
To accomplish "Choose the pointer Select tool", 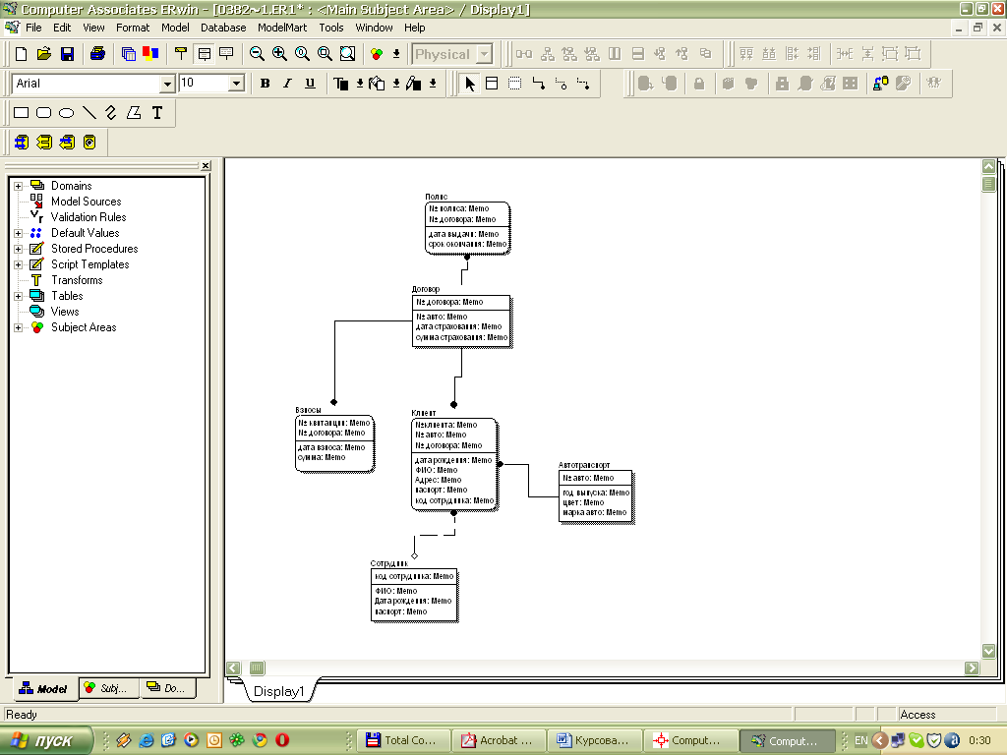I will coord(469,84).
